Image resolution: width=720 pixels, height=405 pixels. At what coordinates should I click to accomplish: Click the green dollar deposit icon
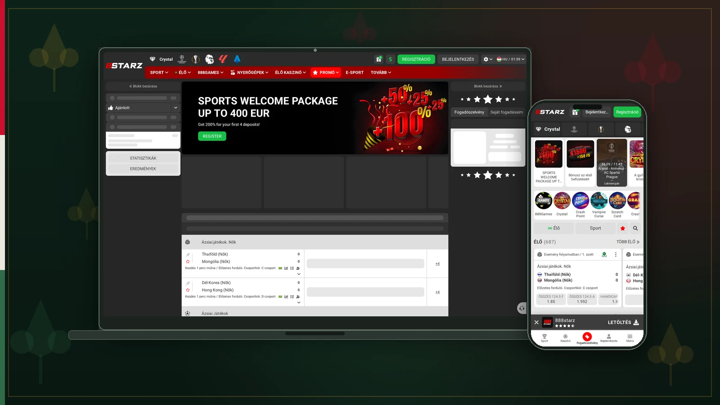point(390,59)
